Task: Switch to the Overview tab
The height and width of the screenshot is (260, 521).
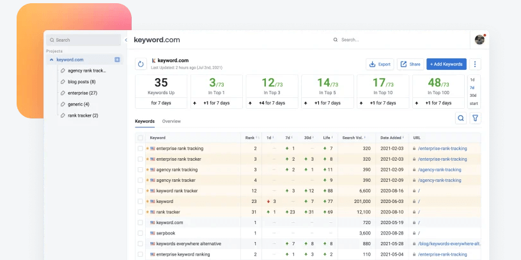Action: [x=171, y=121]
